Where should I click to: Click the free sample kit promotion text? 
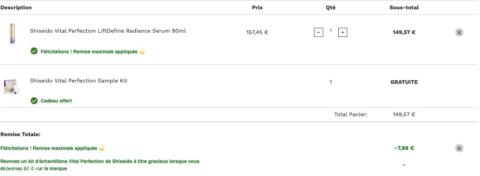pos(100,165)
